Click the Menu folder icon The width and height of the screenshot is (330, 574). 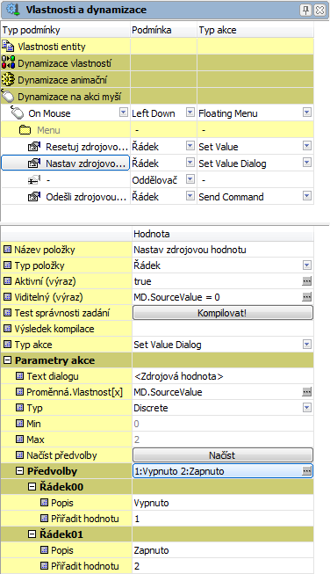(25, 130)
